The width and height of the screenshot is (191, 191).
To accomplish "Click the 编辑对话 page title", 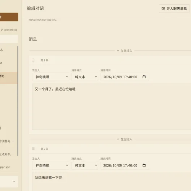I will click(35, 8).
